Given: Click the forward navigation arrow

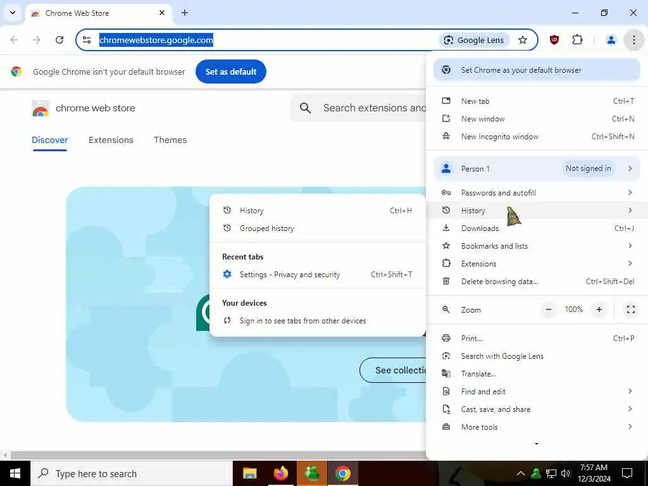Looking at the screenshot, I should (x=37, y=40).
